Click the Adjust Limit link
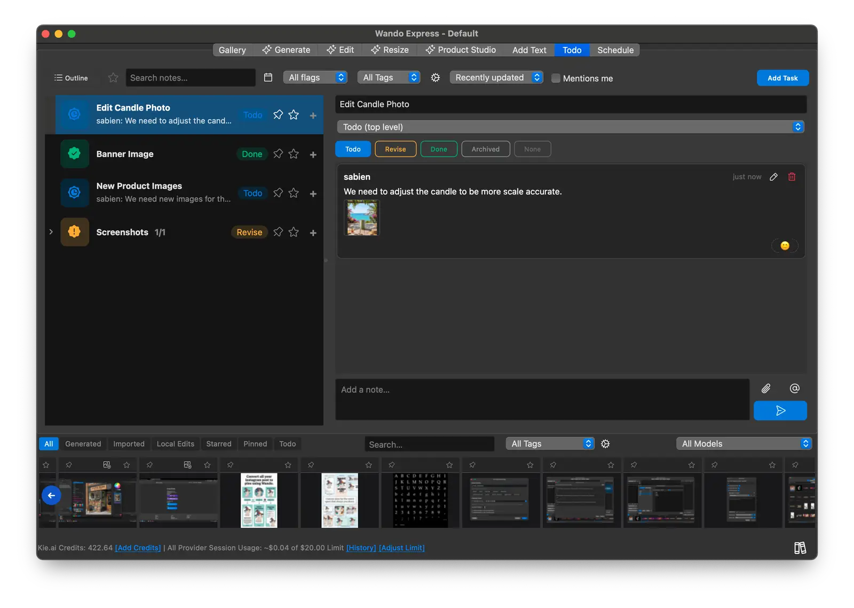The height and width of the screenshot is (608, 854). (x=401, y=548)
